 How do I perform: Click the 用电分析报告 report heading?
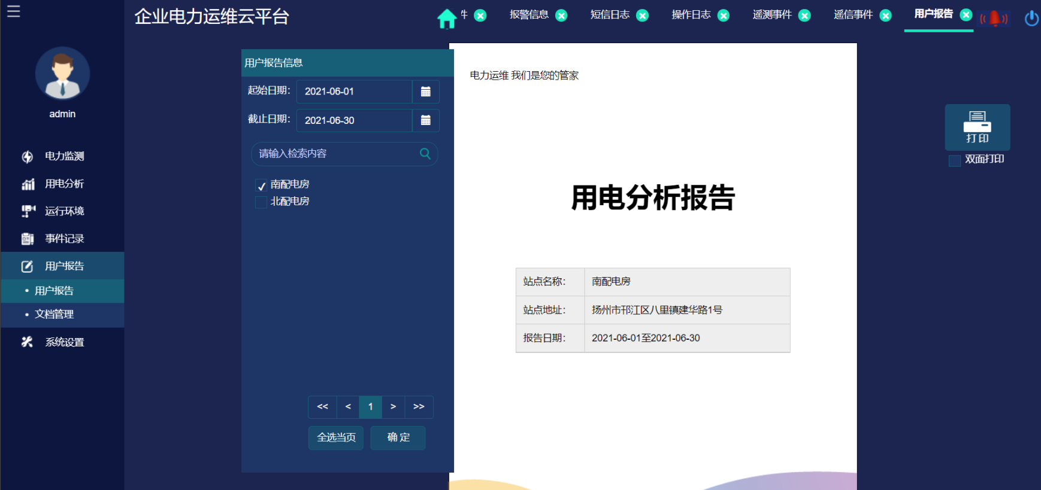point(653,198)
